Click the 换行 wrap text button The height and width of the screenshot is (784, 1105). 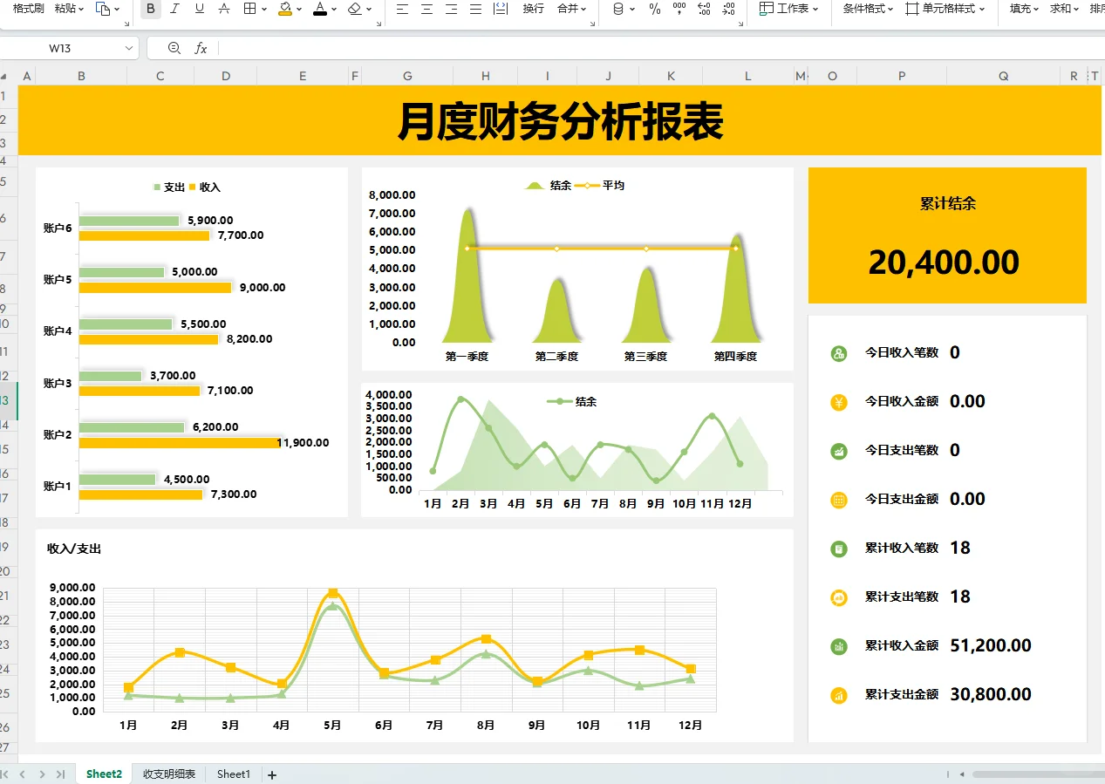(533, 10)
